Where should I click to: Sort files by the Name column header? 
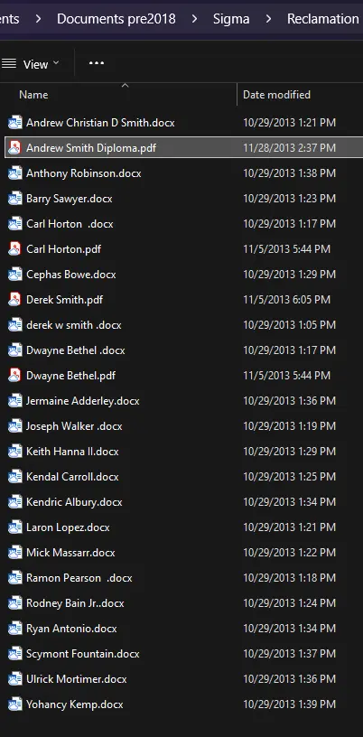[x=118, y=95]
